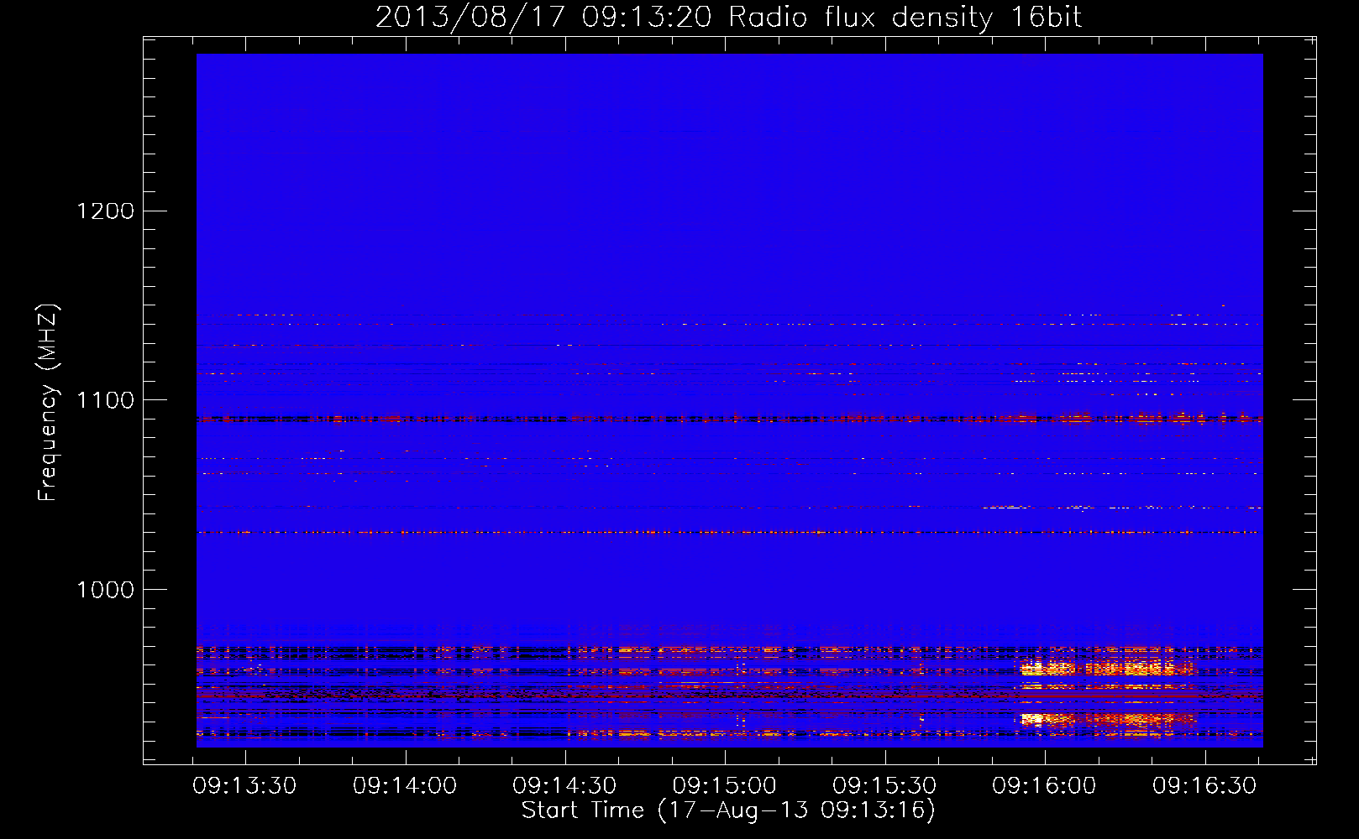This screenshot has width=1359, height=839.
Task: Click the "Radio flux density 16bit" title text
Action: [x=905, y=17]
